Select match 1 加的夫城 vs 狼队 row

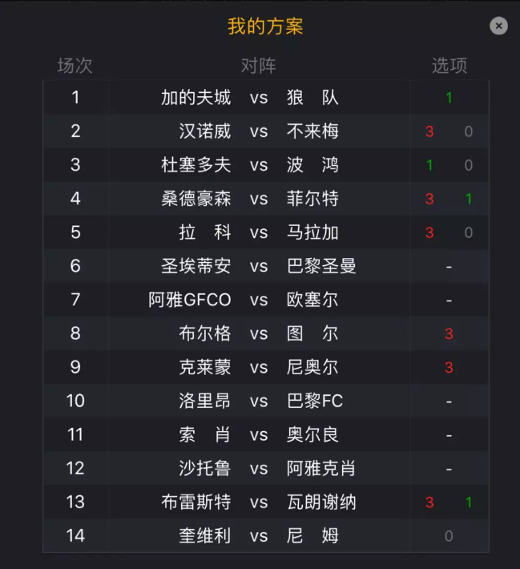(x=266, y=97)
